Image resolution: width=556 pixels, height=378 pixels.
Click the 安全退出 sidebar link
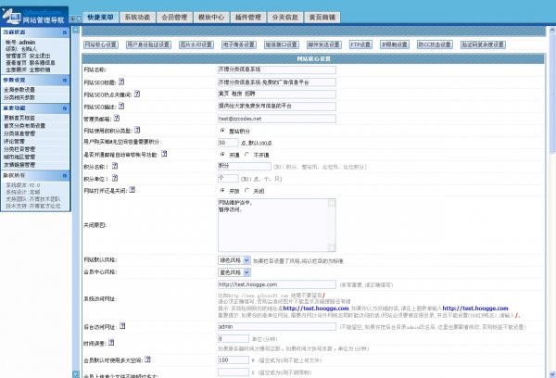pyautogui.click(x=40, y=56)
